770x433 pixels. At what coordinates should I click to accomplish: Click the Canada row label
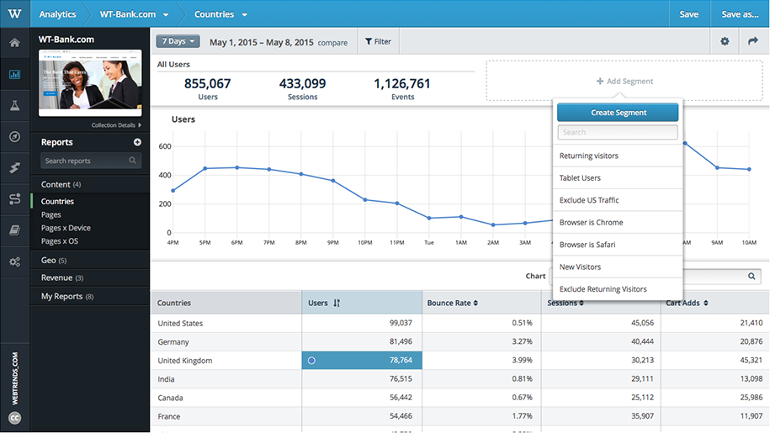click(x=170, y=398)
